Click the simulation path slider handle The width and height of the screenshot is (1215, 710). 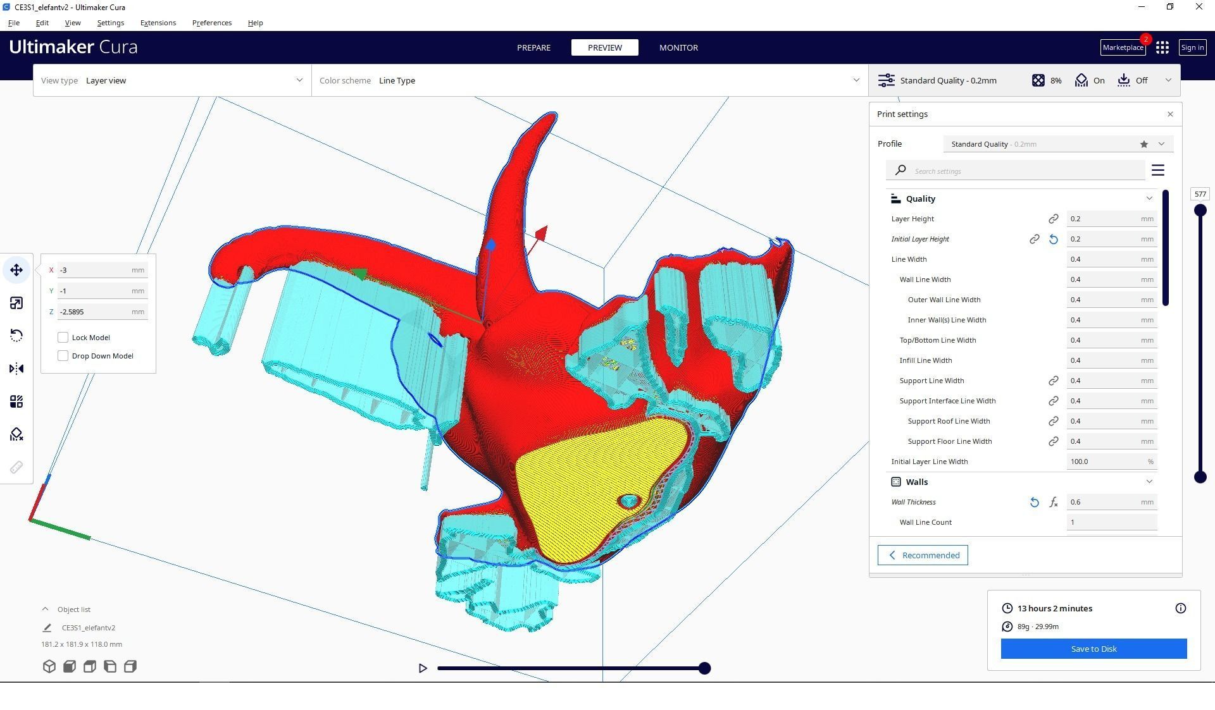coord(704,668)
